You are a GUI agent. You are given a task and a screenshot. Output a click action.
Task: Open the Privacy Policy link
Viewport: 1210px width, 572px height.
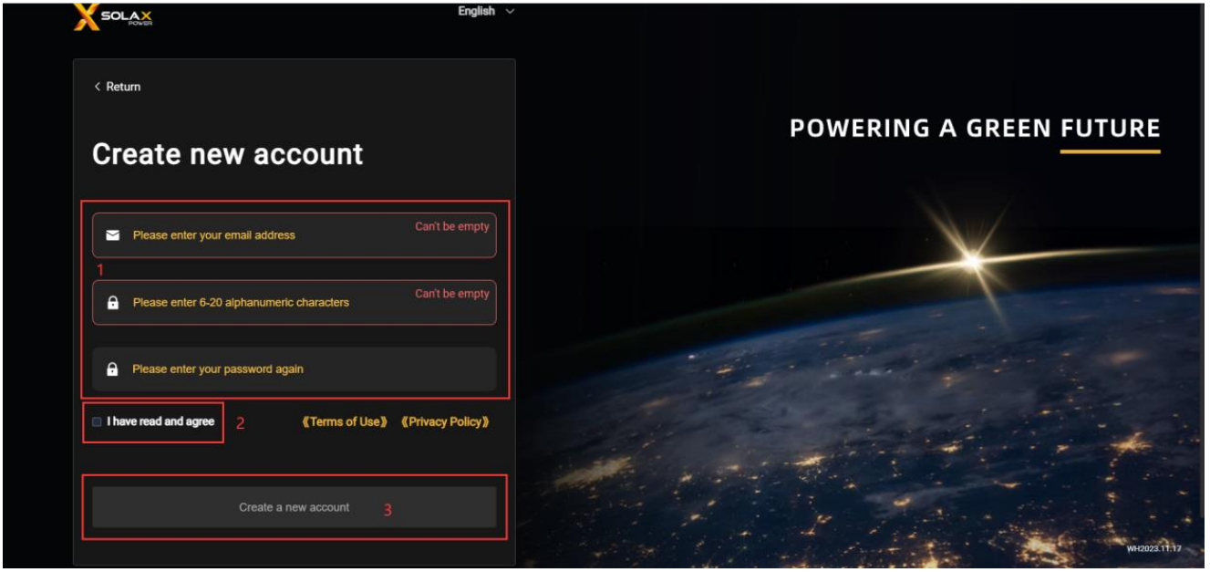[446, 421]
